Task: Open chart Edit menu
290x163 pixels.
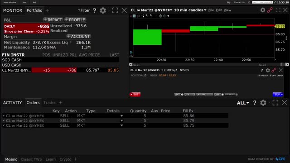Action: click(219, 10)
